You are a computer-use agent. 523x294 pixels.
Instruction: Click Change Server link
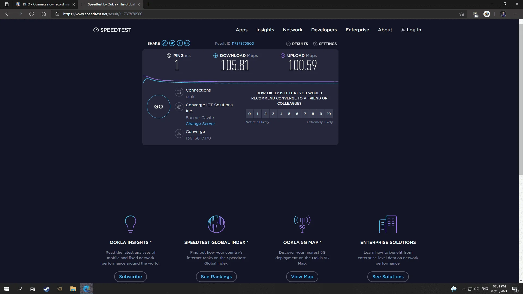coord(200,124)
